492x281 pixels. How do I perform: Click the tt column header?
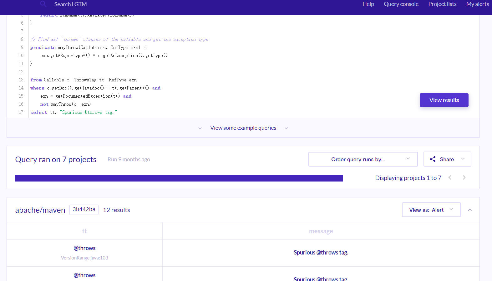84,231
